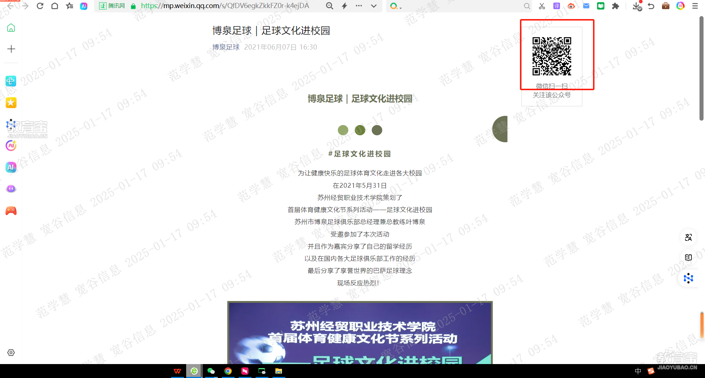The width and height of the screenshot is (705, 378).
Task: Click the text line 现场反应热烈!
Action: (x=358, y=283)
